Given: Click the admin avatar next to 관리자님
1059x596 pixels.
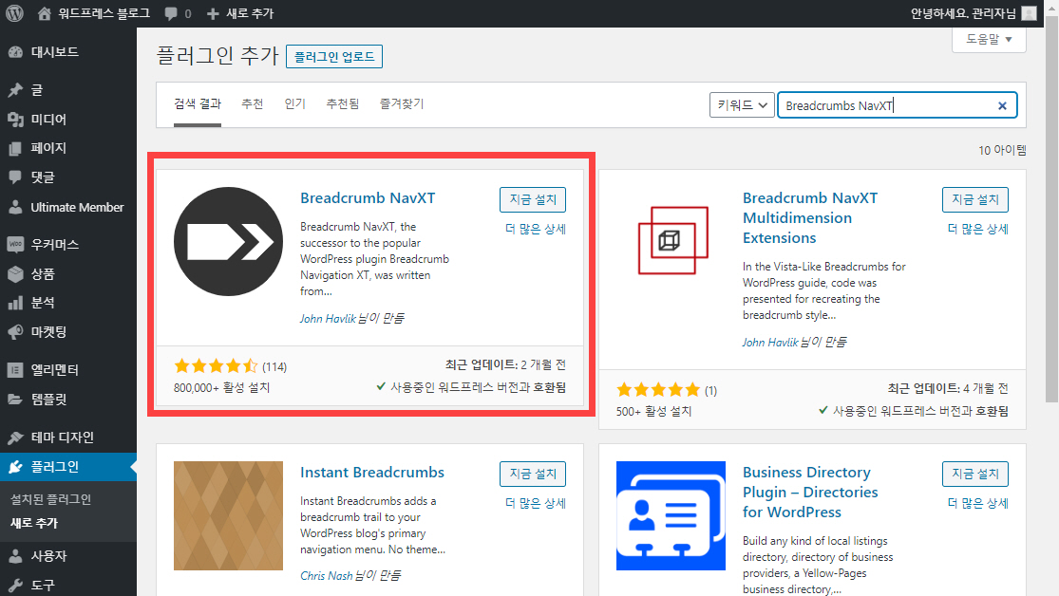Looking at the screenshot, I should pyautogui.click(x=1029, y=13).
